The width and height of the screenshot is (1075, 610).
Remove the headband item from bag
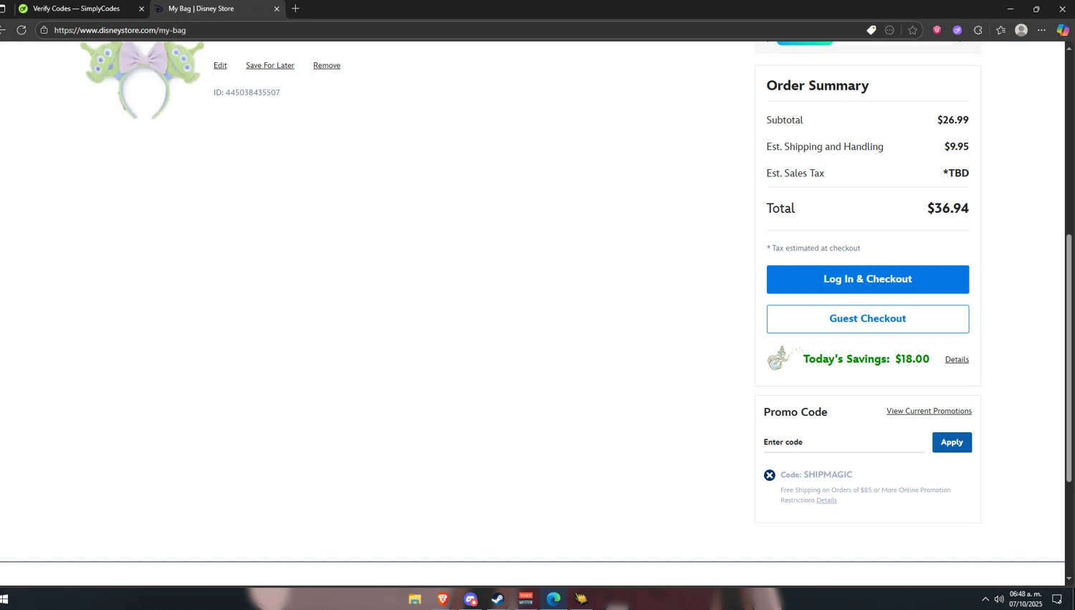click(327, 65)
